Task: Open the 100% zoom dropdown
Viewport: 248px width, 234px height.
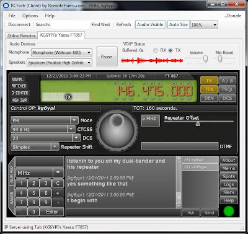Action: pyautogui.click(x=204, y=25)
